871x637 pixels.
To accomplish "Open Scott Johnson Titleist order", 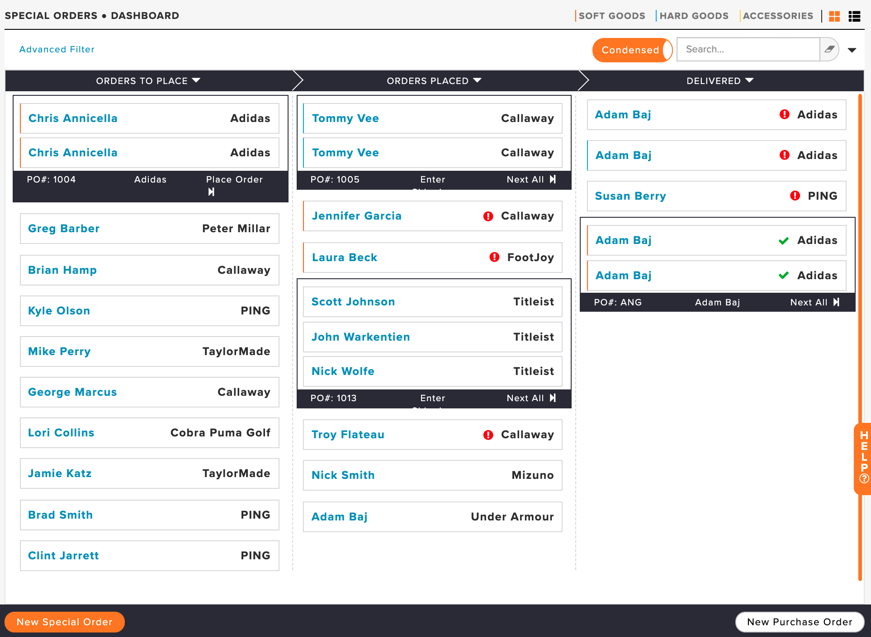I will [x=433, y=302].
